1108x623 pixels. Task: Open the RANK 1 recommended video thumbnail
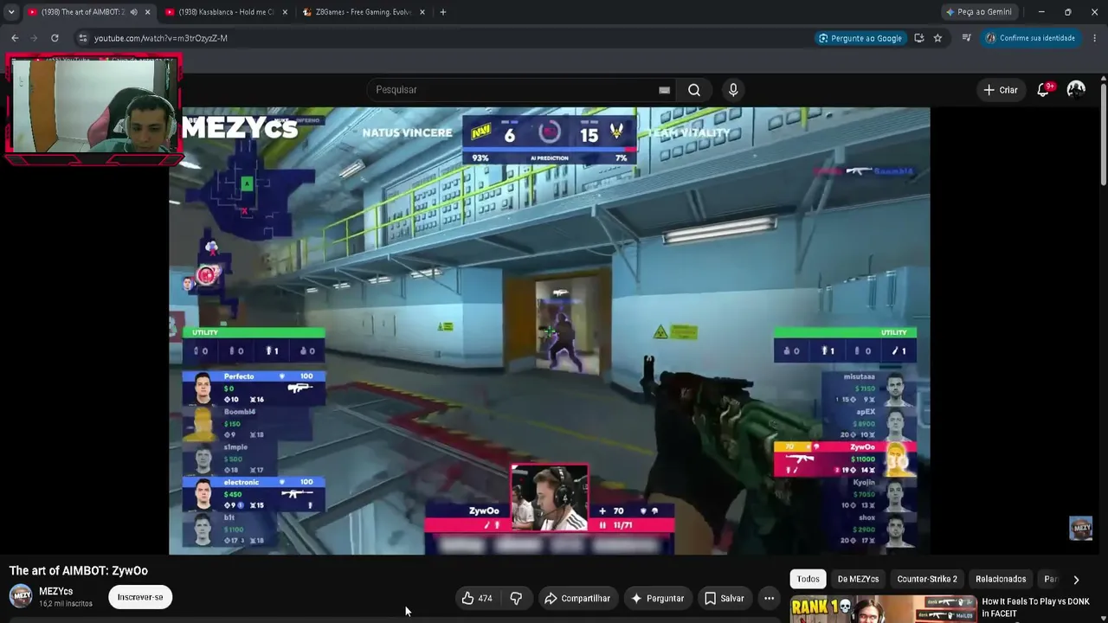click(881, 609)
